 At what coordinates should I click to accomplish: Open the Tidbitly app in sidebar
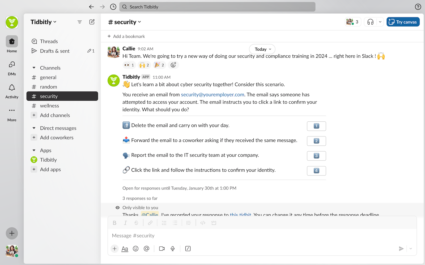[62, 160]
